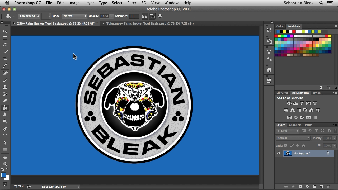Toggle Anti-alias in the options bar

click(x=145, y=16)
